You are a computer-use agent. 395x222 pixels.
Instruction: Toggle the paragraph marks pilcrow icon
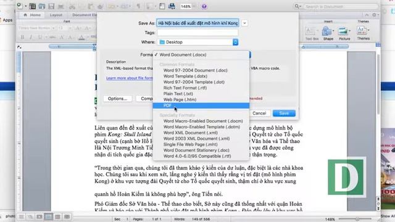[x=138, y=6]
